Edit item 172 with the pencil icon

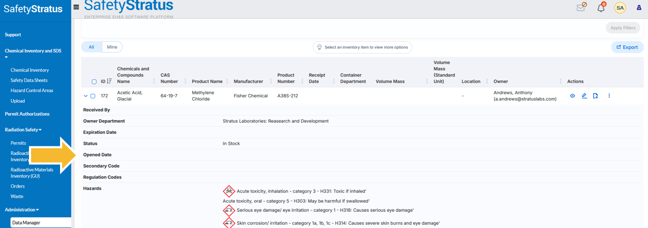coord(584,96)
